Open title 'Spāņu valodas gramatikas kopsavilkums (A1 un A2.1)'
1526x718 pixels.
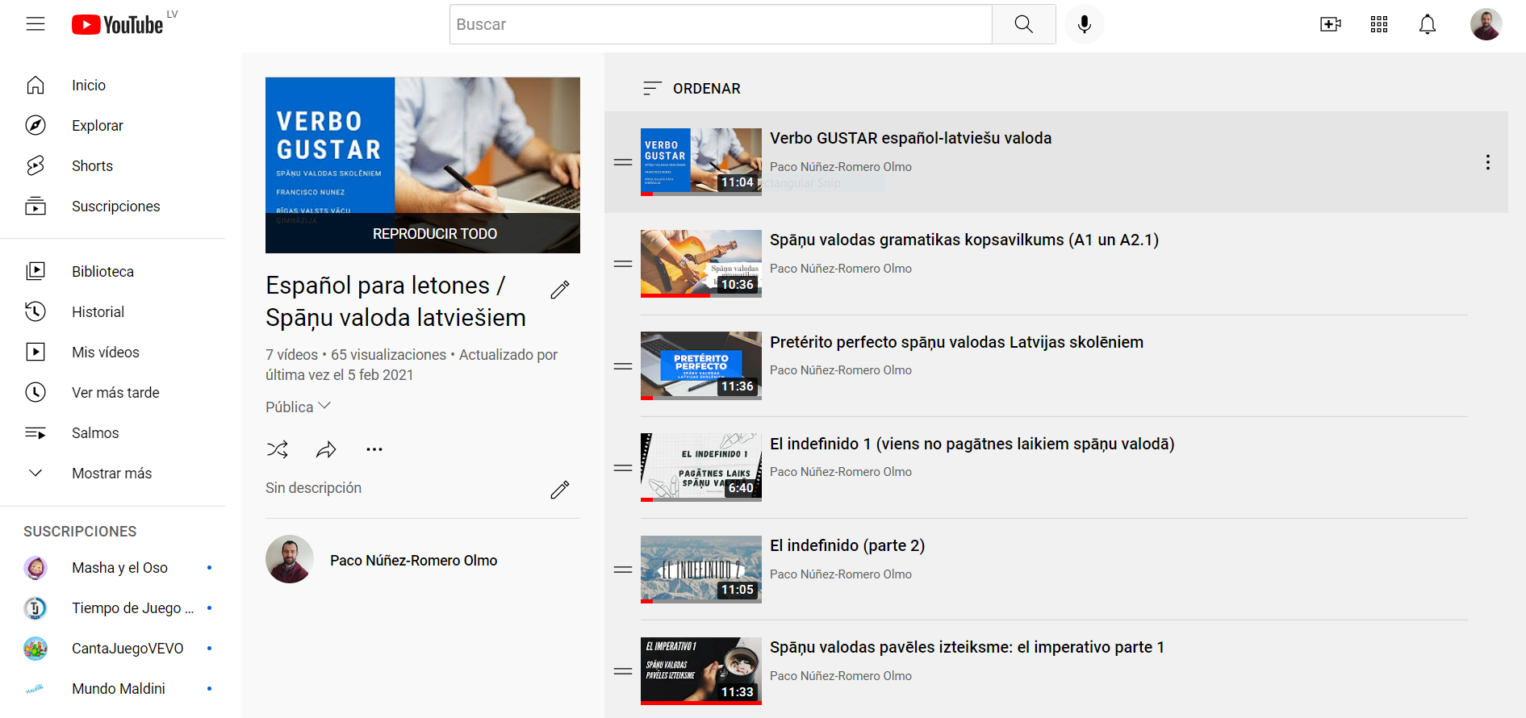[964, 240]
